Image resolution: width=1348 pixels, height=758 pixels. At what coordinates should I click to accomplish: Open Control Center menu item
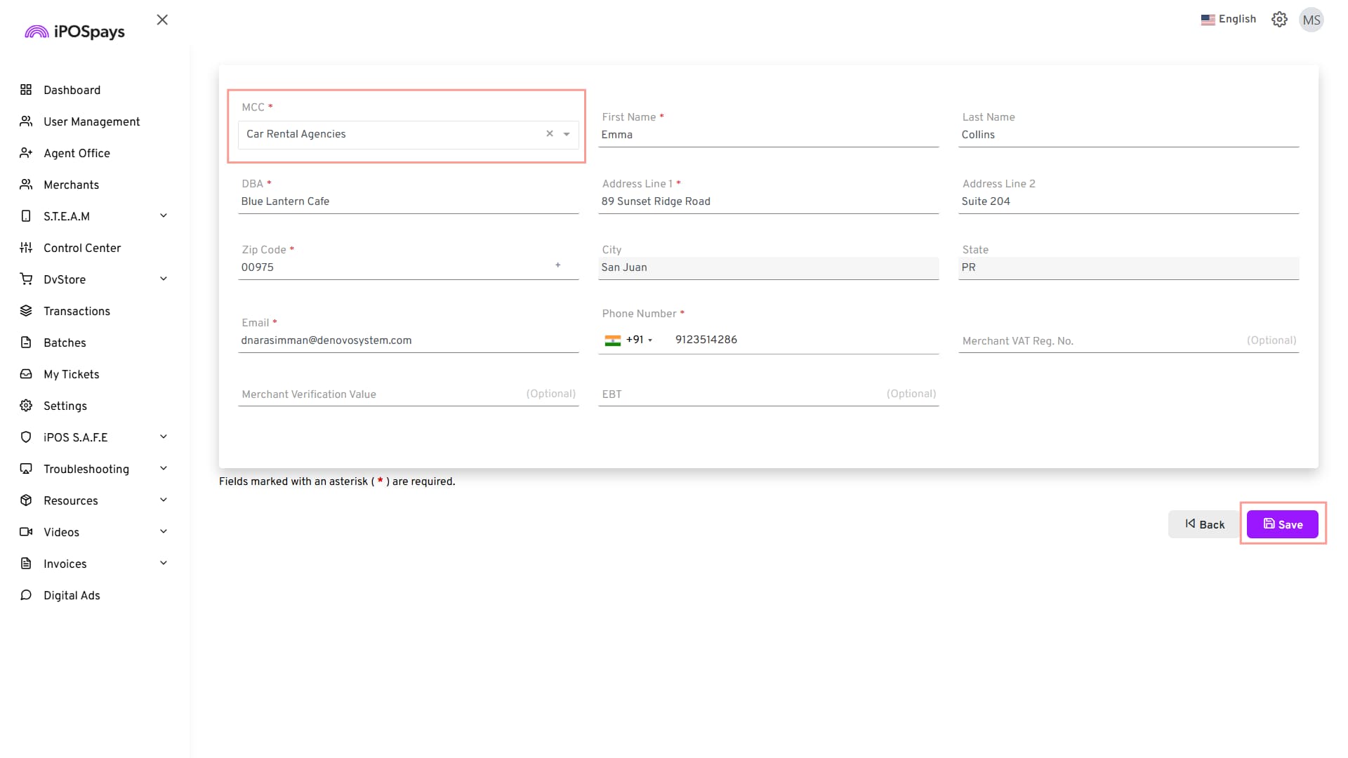click(x=82, y=248)
